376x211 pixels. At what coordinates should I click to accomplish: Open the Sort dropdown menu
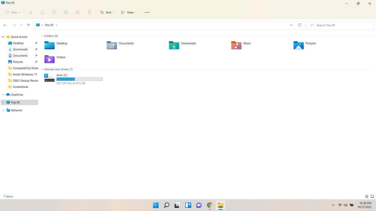[x=107, y=12]
